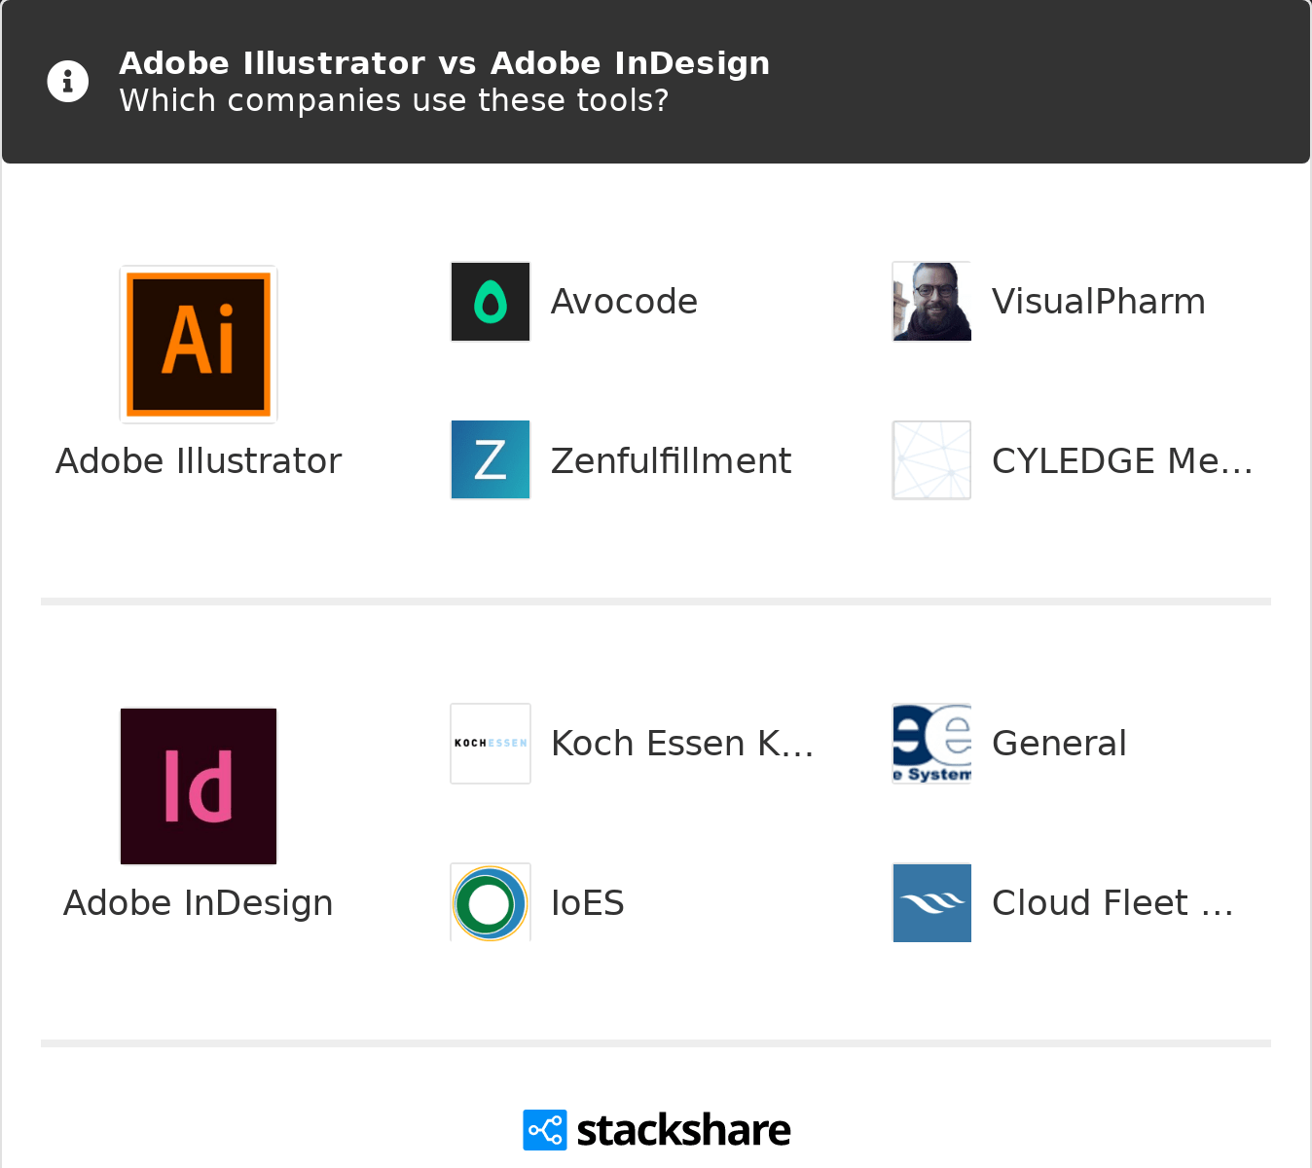This screenshot has height=1168, width=1312.
Task: Expand the truncated Cloud Fleet ... name
Action: (x=1112, y=902)
